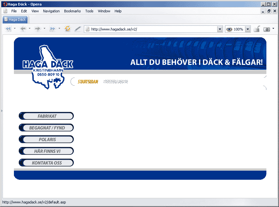This screenshot has height=207, width=279.
Task: Click the Fast Forward icon
Action: (x=52, y=29)
